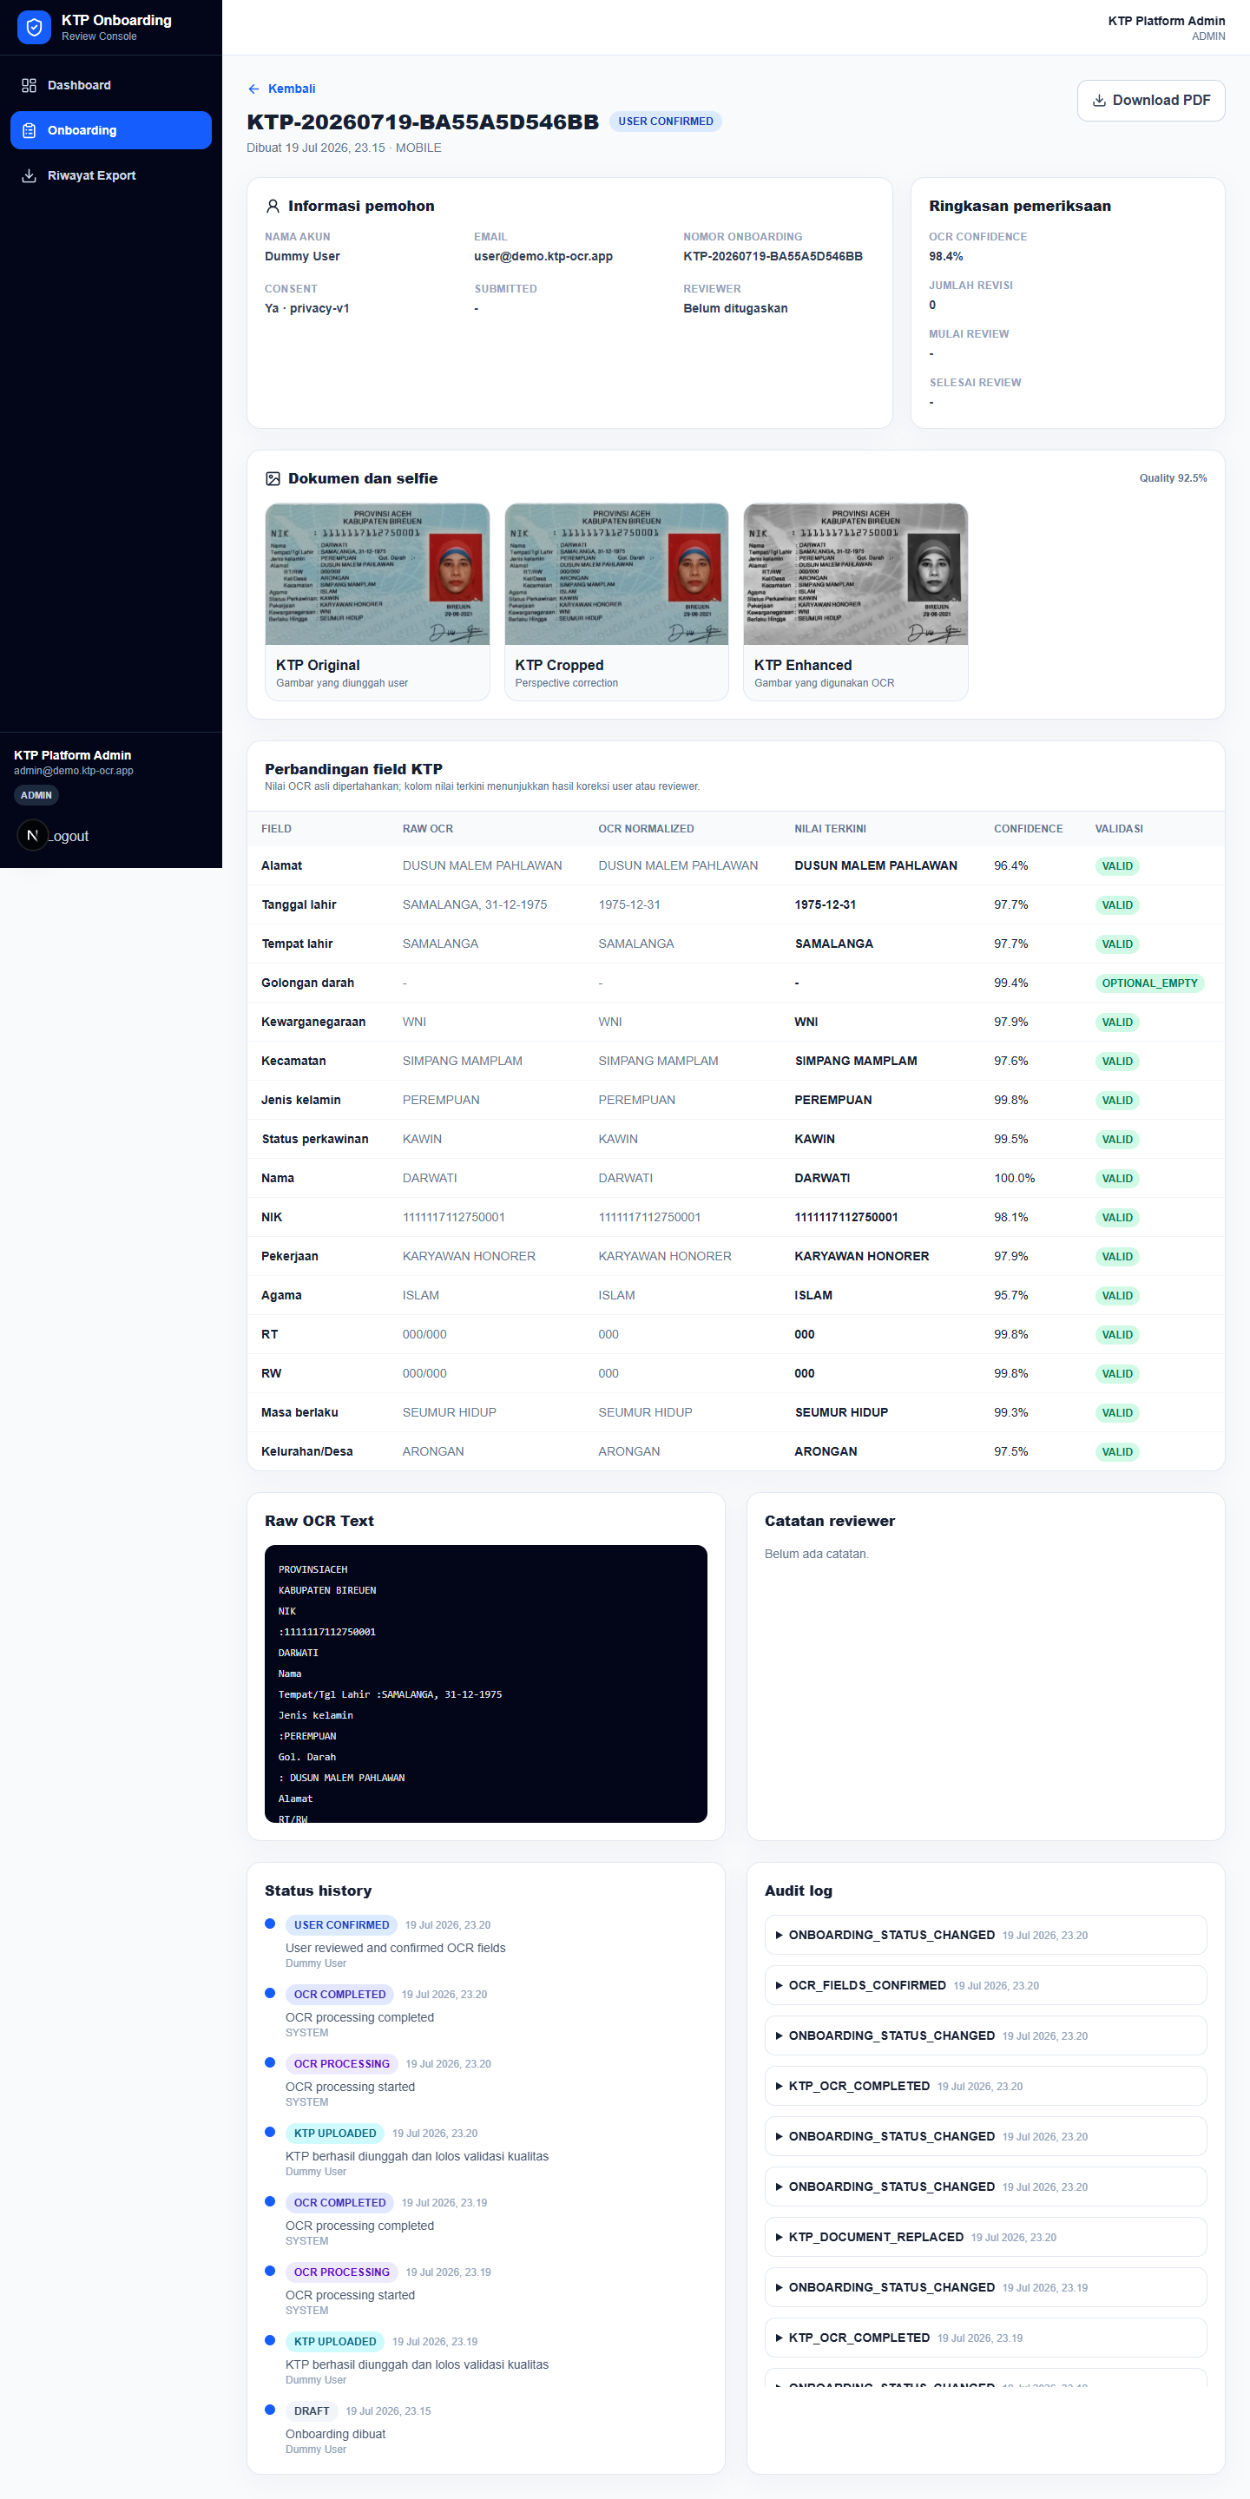Click the bold SIMPANG MAMPLAM current value
The height and width of the screenshot is (2499, 1250).
coord(856,1061)
